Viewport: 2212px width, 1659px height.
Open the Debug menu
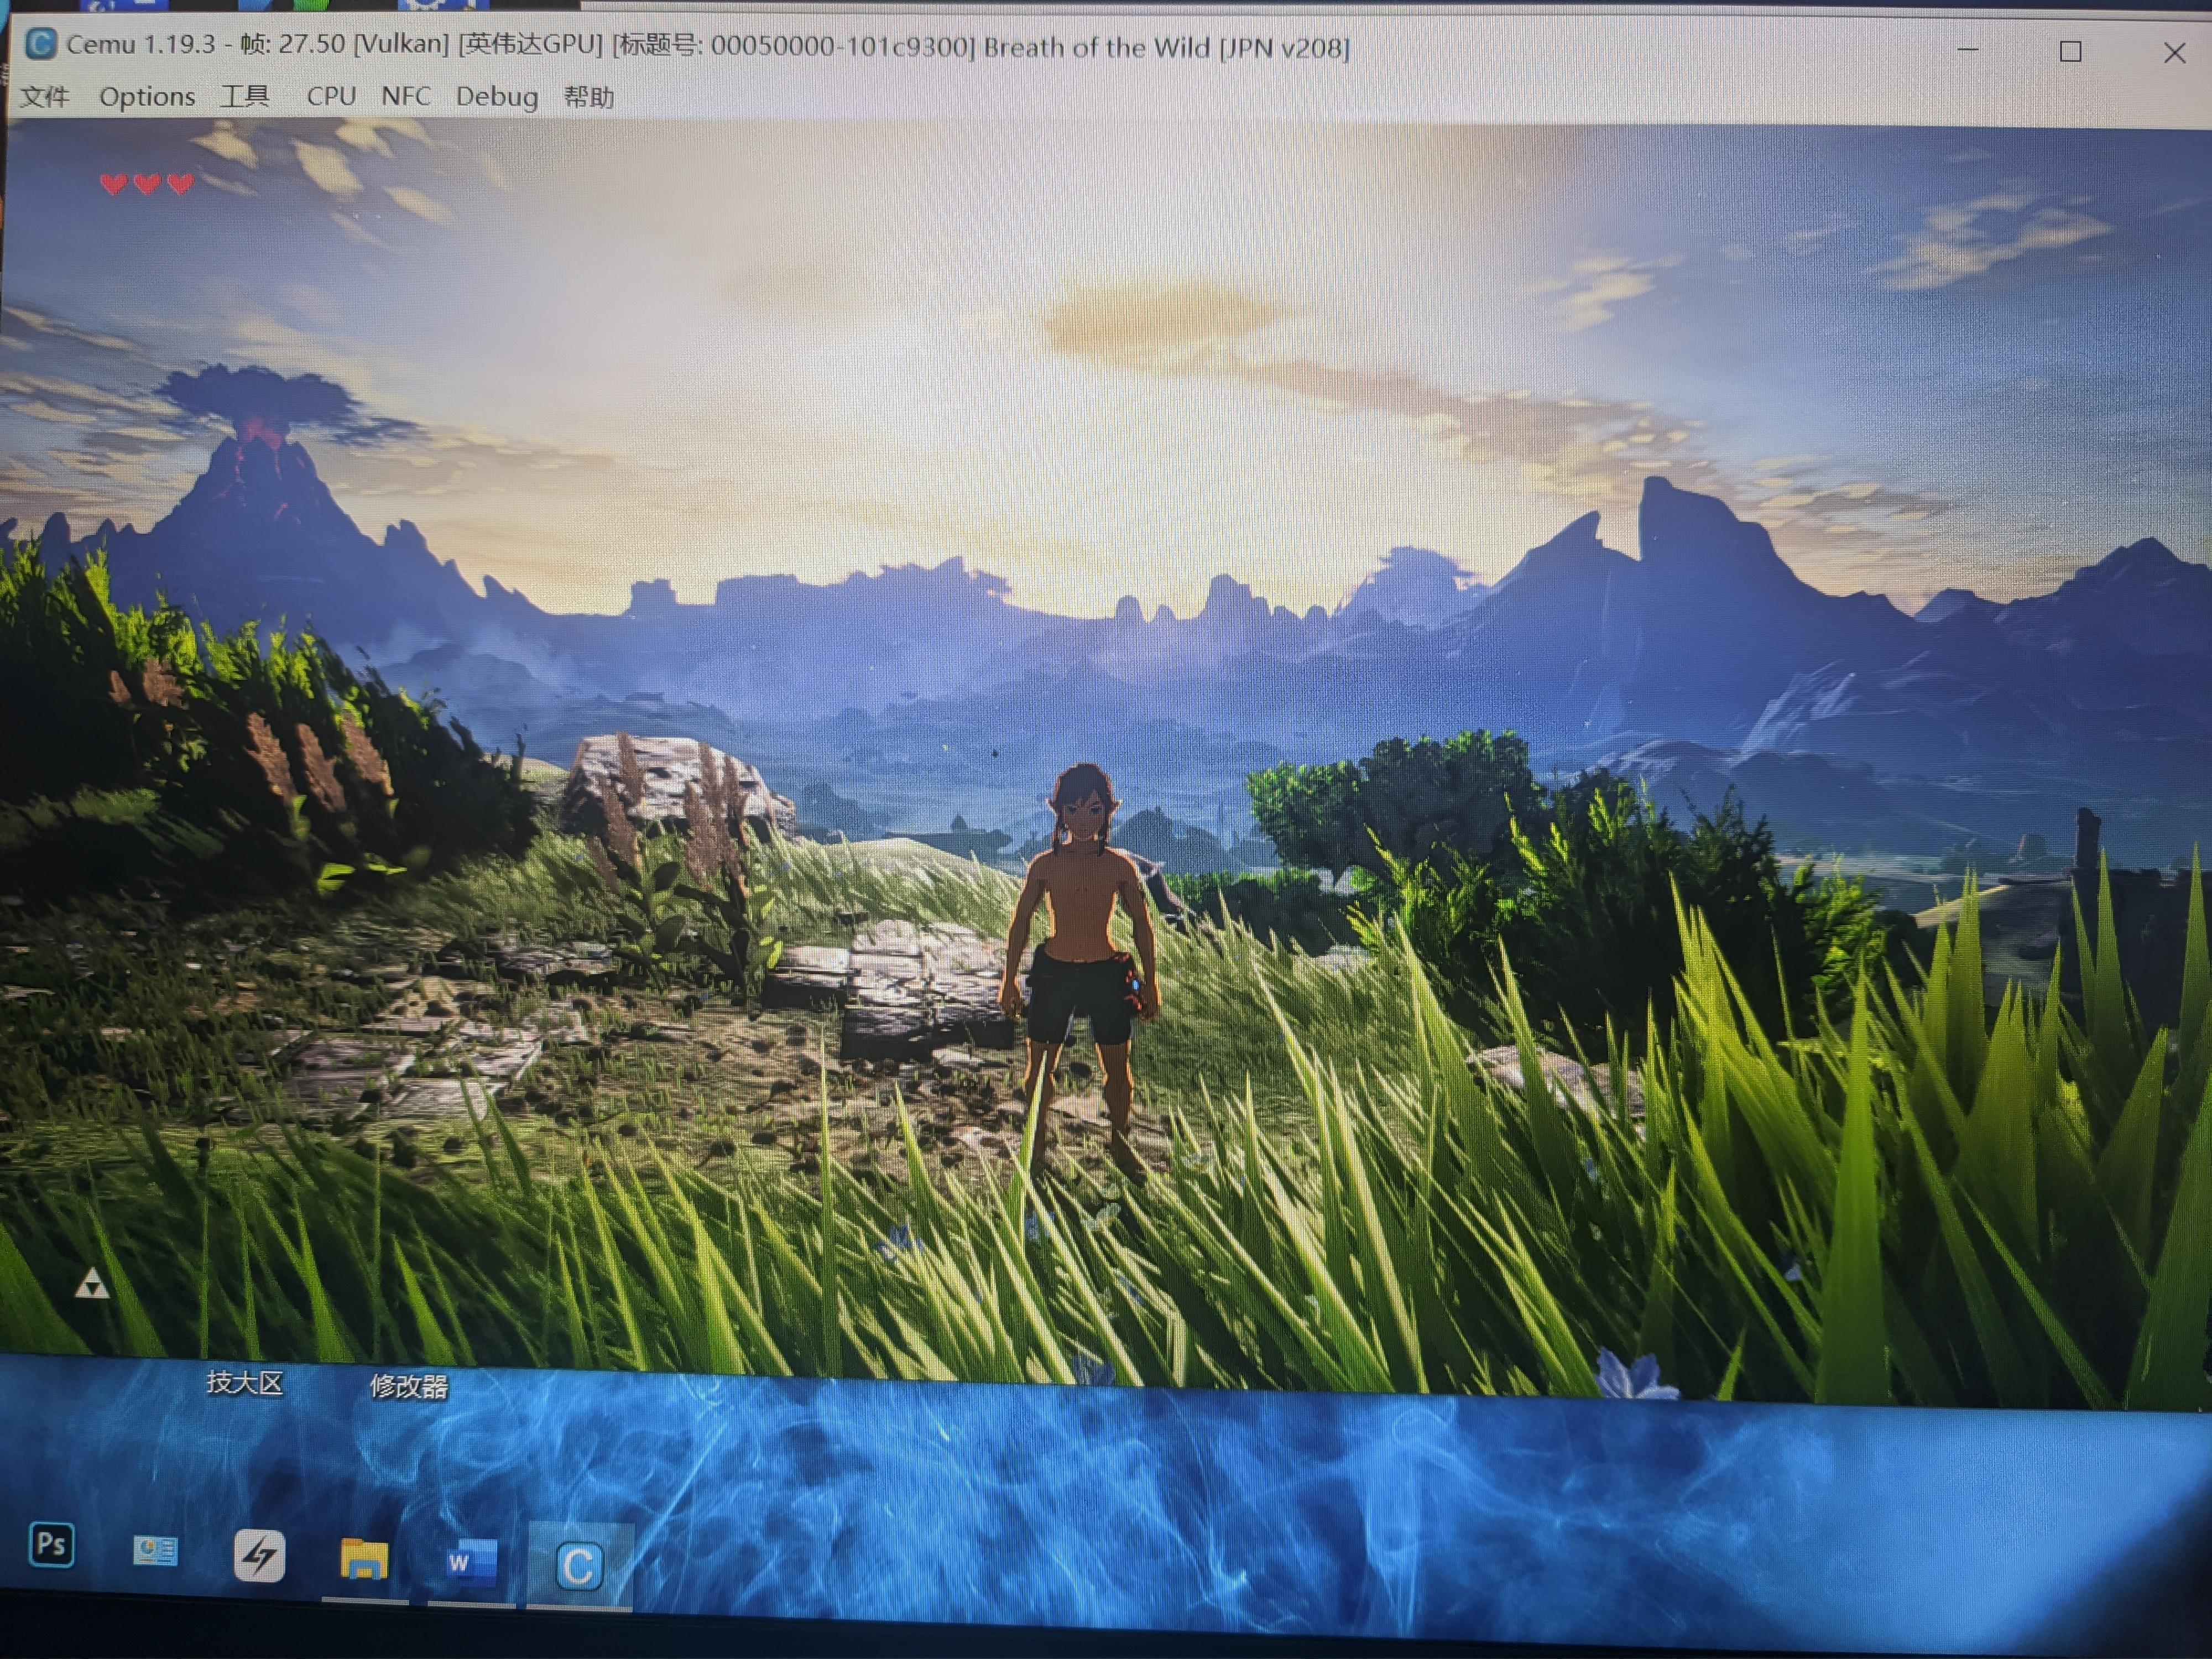(x=497, y=97)
